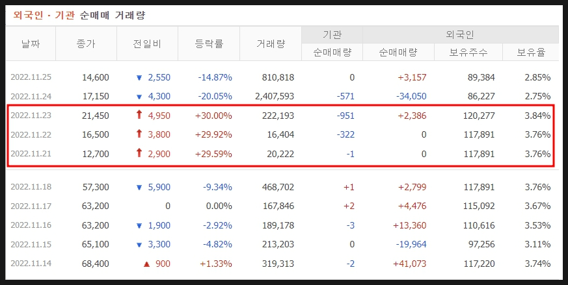Viewport: 568px width, 285px height.
Task: Click closing price 12,700
Action: [x=96, y=154]
